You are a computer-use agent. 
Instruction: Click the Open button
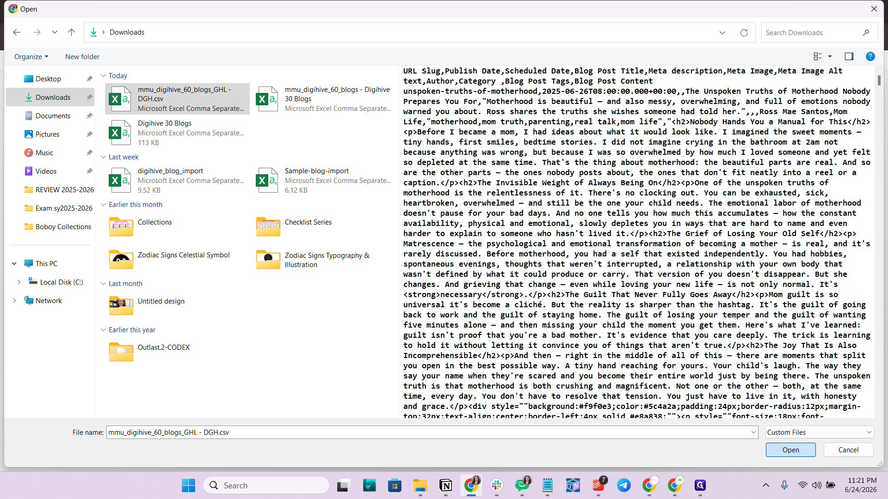coord(790,450)
